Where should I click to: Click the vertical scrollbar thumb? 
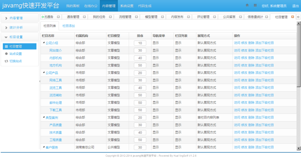299,56
